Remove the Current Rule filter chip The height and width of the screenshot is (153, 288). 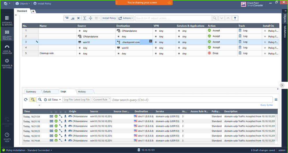(109, 98)
